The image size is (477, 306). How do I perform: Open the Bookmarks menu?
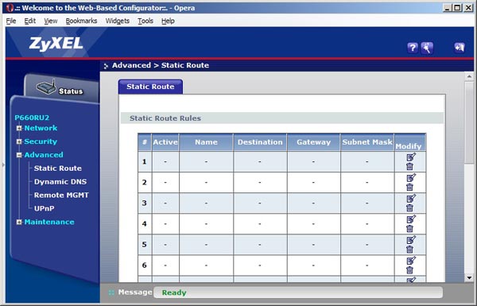81,21
